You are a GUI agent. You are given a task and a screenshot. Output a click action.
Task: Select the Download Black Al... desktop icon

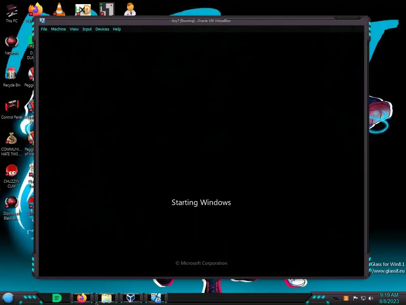point(12,208)
